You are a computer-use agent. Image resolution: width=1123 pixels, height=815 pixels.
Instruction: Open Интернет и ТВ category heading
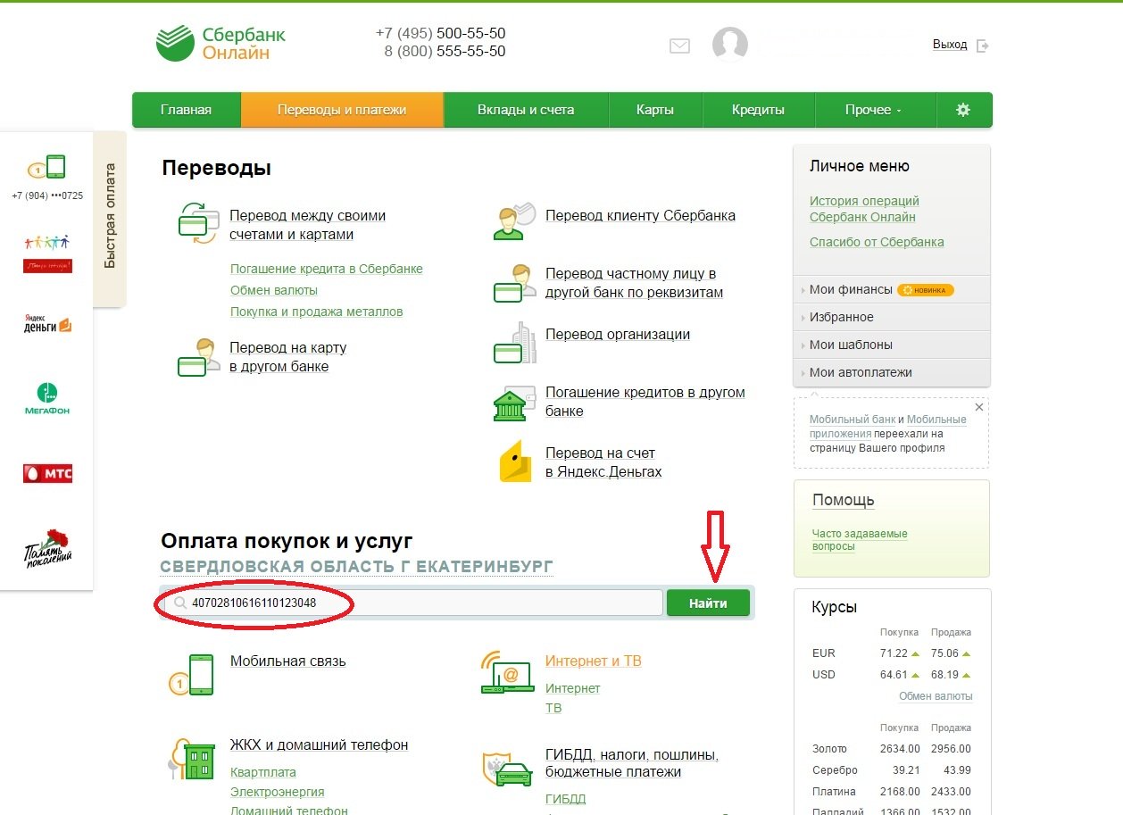[x=594, y=661]
